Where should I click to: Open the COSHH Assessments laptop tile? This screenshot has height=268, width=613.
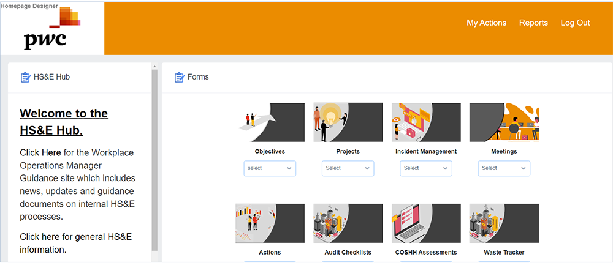coord(426,223)
